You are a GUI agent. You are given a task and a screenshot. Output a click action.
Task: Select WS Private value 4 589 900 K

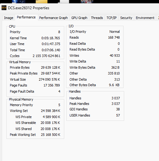click(x=51, y=117)
